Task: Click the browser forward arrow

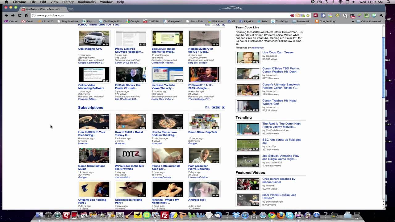Action: pos(13,15)
